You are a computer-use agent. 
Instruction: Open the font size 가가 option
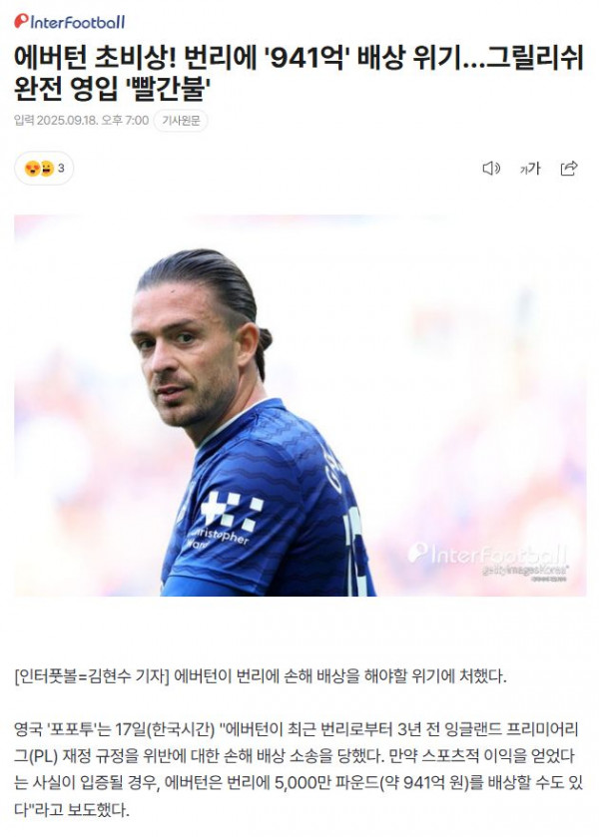tap(529, 169)
